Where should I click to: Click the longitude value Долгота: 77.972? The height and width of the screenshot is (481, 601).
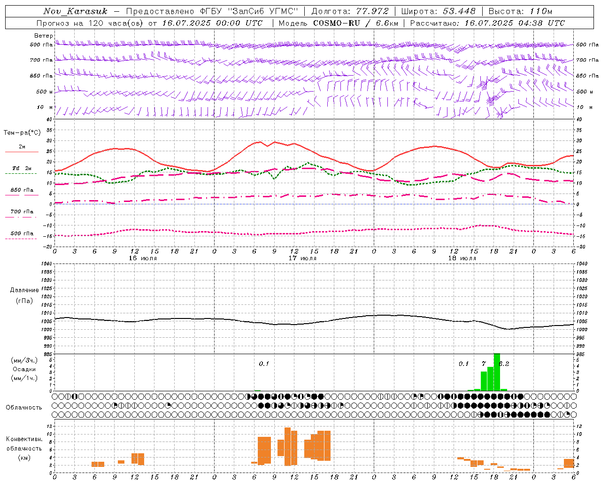click(x=350, y=11)
